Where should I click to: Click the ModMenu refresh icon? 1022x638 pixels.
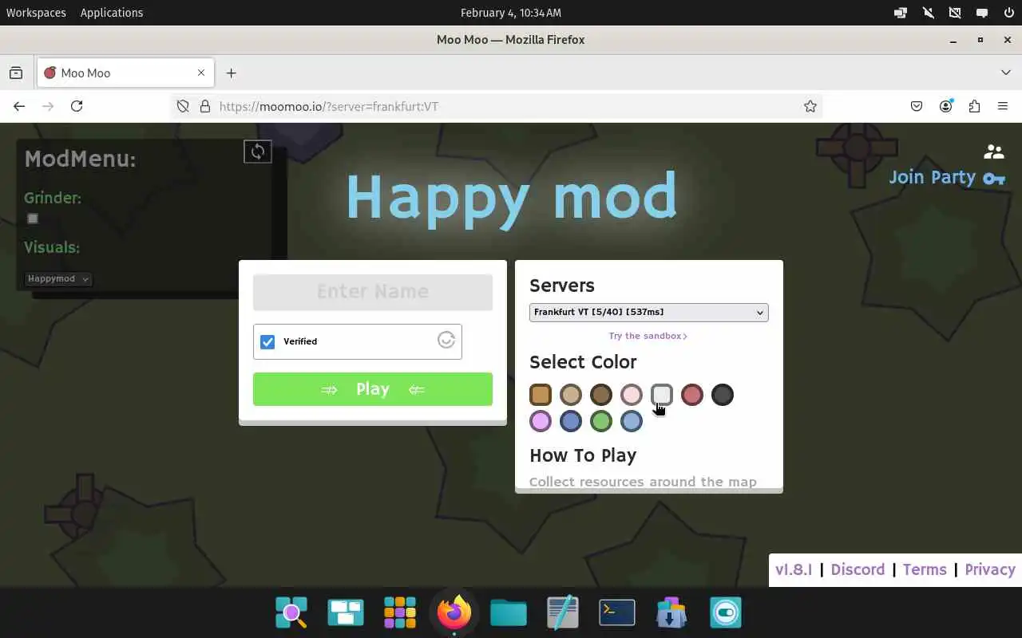[x=258, y=152]
